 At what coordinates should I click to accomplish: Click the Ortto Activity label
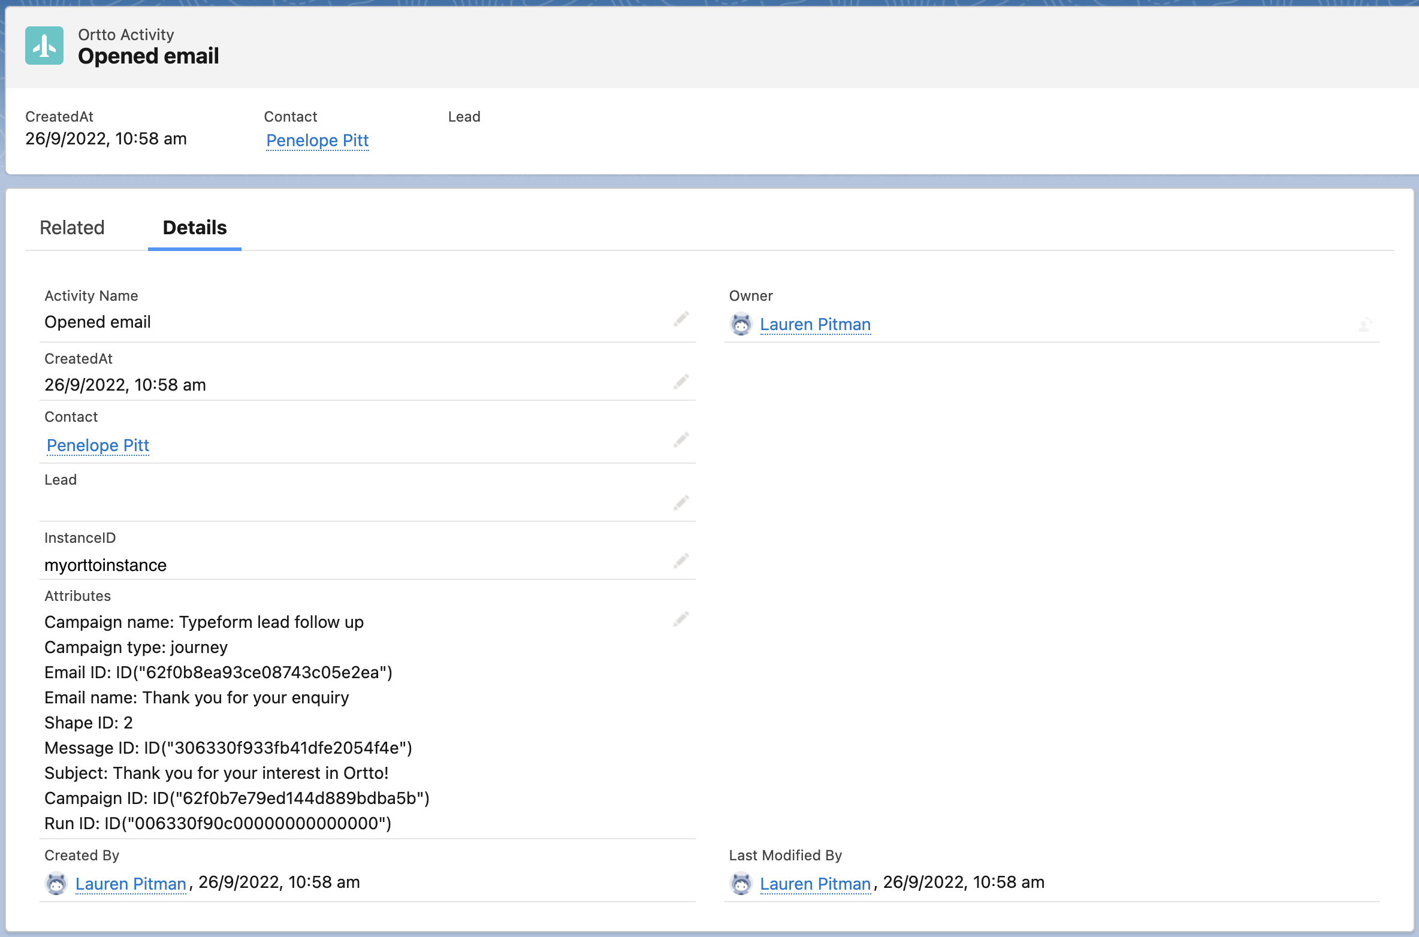[x=126, y=35]
